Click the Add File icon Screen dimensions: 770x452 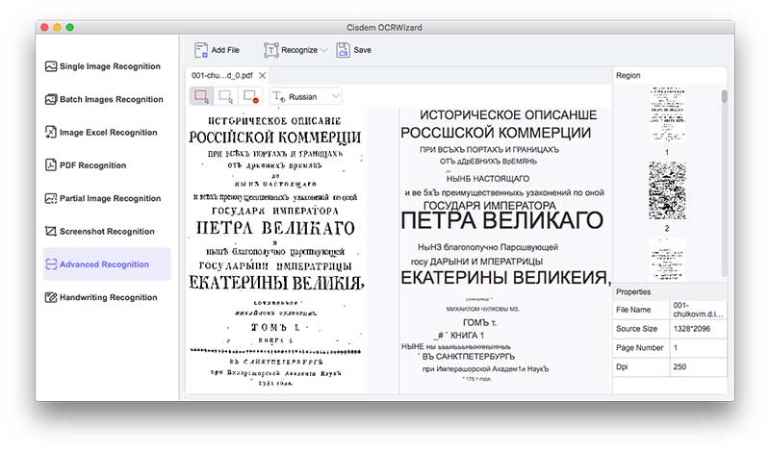coord(200,50)
